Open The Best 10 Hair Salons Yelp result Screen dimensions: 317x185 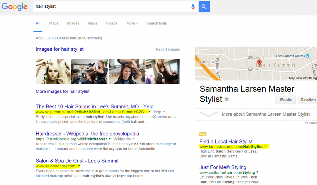[95, 106]
